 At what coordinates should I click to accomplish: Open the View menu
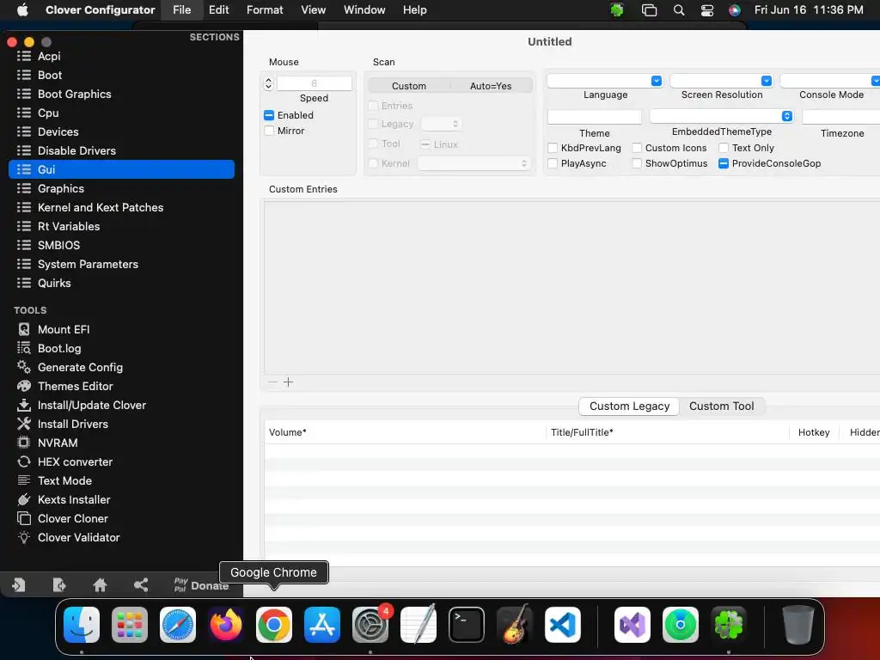(313, 10)
